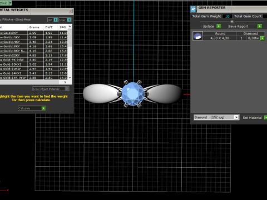Click the Calculate button
This screenshot has width=267, height=200.
(32, 108)
